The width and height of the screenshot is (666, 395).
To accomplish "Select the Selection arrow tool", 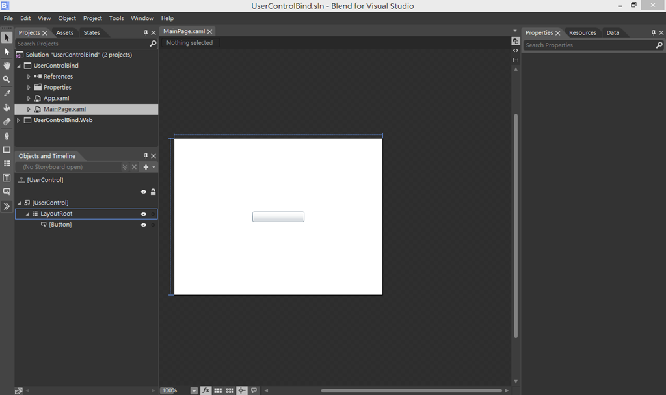I will [7, 38].
